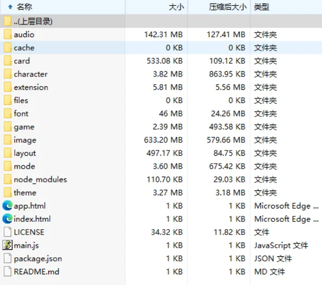
Task: Select the character folder icon
Action: click(x=7, y=74)
